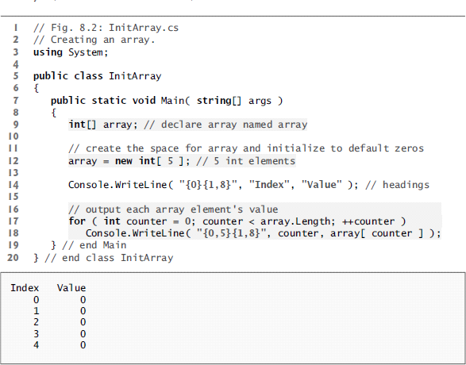Click the '// declare array named array' comment
466x365 pixels.
pos(225,125)
